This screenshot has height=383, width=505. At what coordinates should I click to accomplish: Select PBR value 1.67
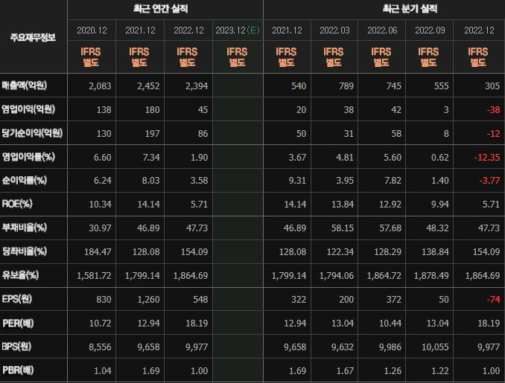(x=345, y=371)
